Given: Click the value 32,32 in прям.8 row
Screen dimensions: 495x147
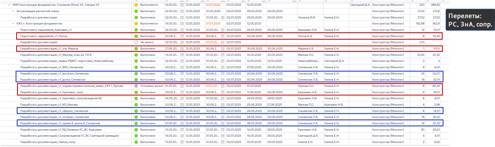Looking at the screenshot, I should coord(436,123).
